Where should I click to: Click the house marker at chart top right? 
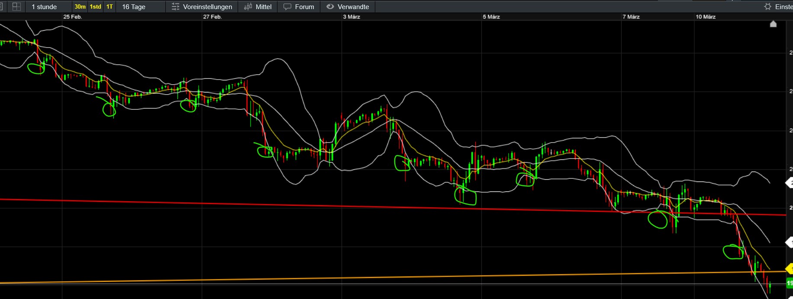point(773,24)
